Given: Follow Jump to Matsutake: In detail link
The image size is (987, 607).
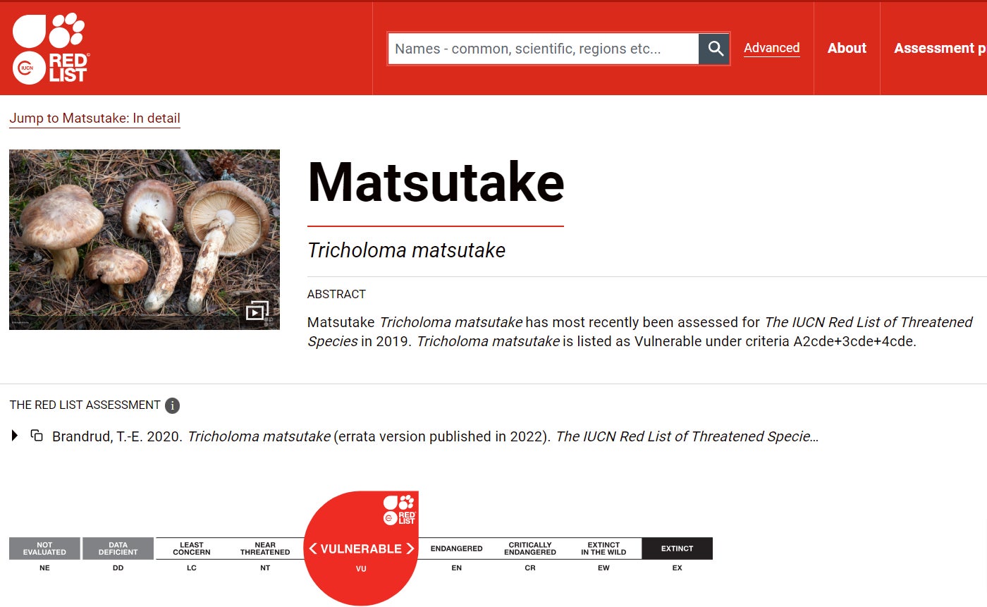Looking at the screenshot, I should tap(94, 118).
